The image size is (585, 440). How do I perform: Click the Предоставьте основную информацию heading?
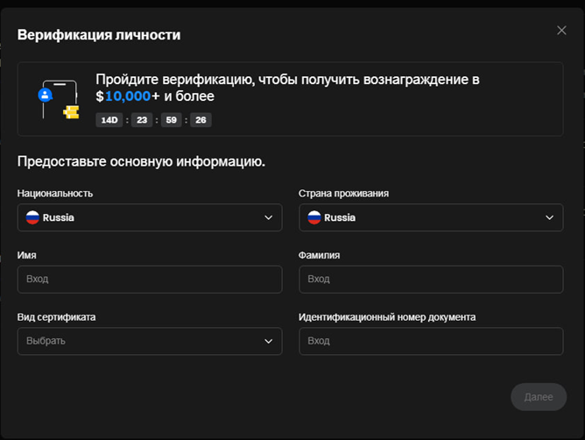pos(141,161)
